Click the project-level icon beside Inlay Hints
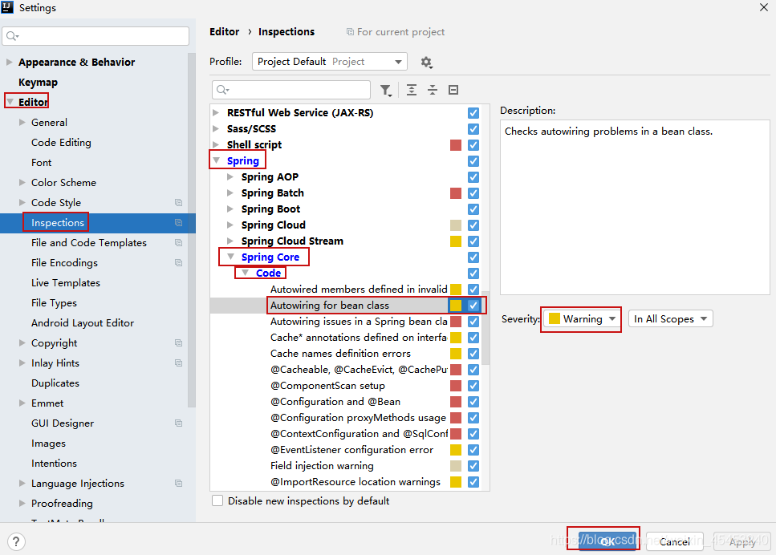776x555 pixels. [x=179, y=363]
